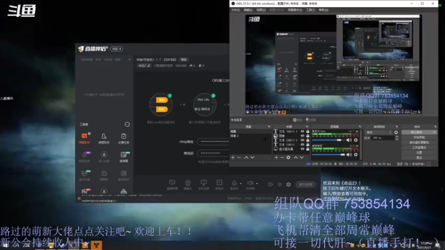
Task: Add a new source in OBS Sources panel
Action: click(x=276, y=157)
